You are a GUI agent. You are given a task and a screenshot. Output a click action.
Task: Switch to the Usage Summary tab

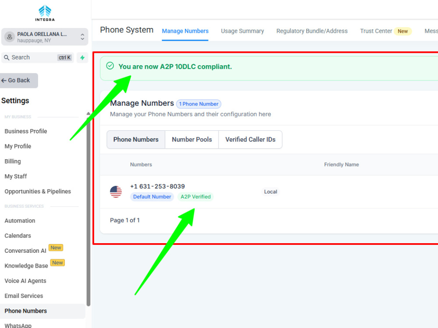tap(243, 31)
